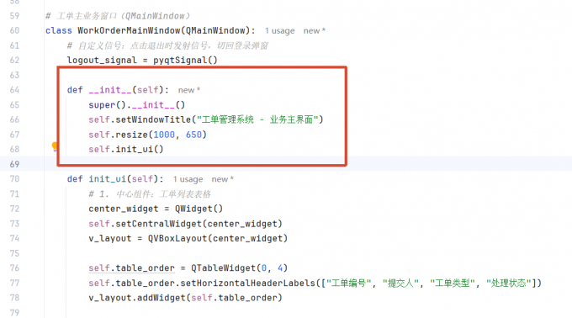The image size is (572, 318).
Task: Place the cursor on empty line 69
Action: click(306, 164)
